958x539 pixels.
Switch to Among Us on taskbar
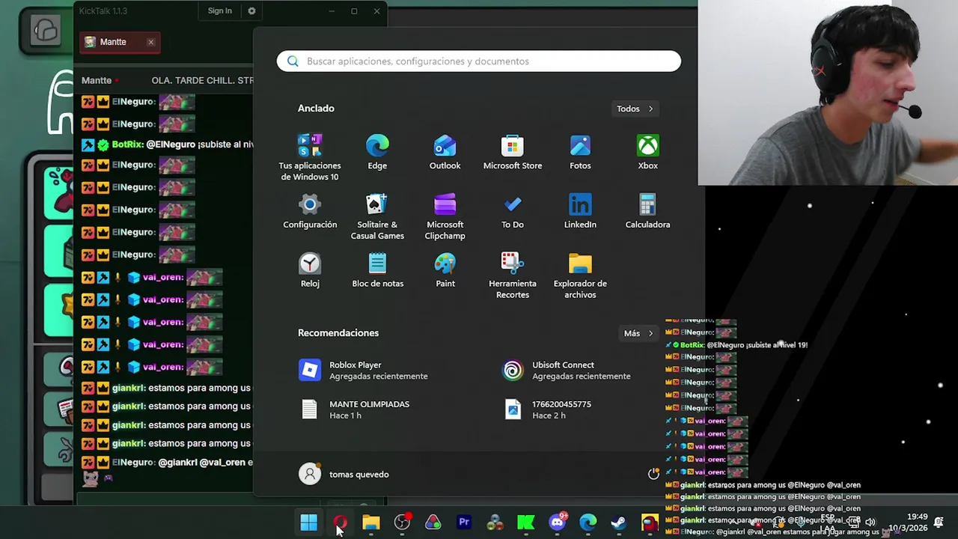650,523
